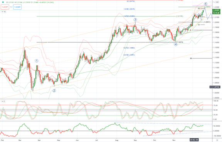
Task: Click the 03 Dec '20 date label
Action: click(194, 140)
